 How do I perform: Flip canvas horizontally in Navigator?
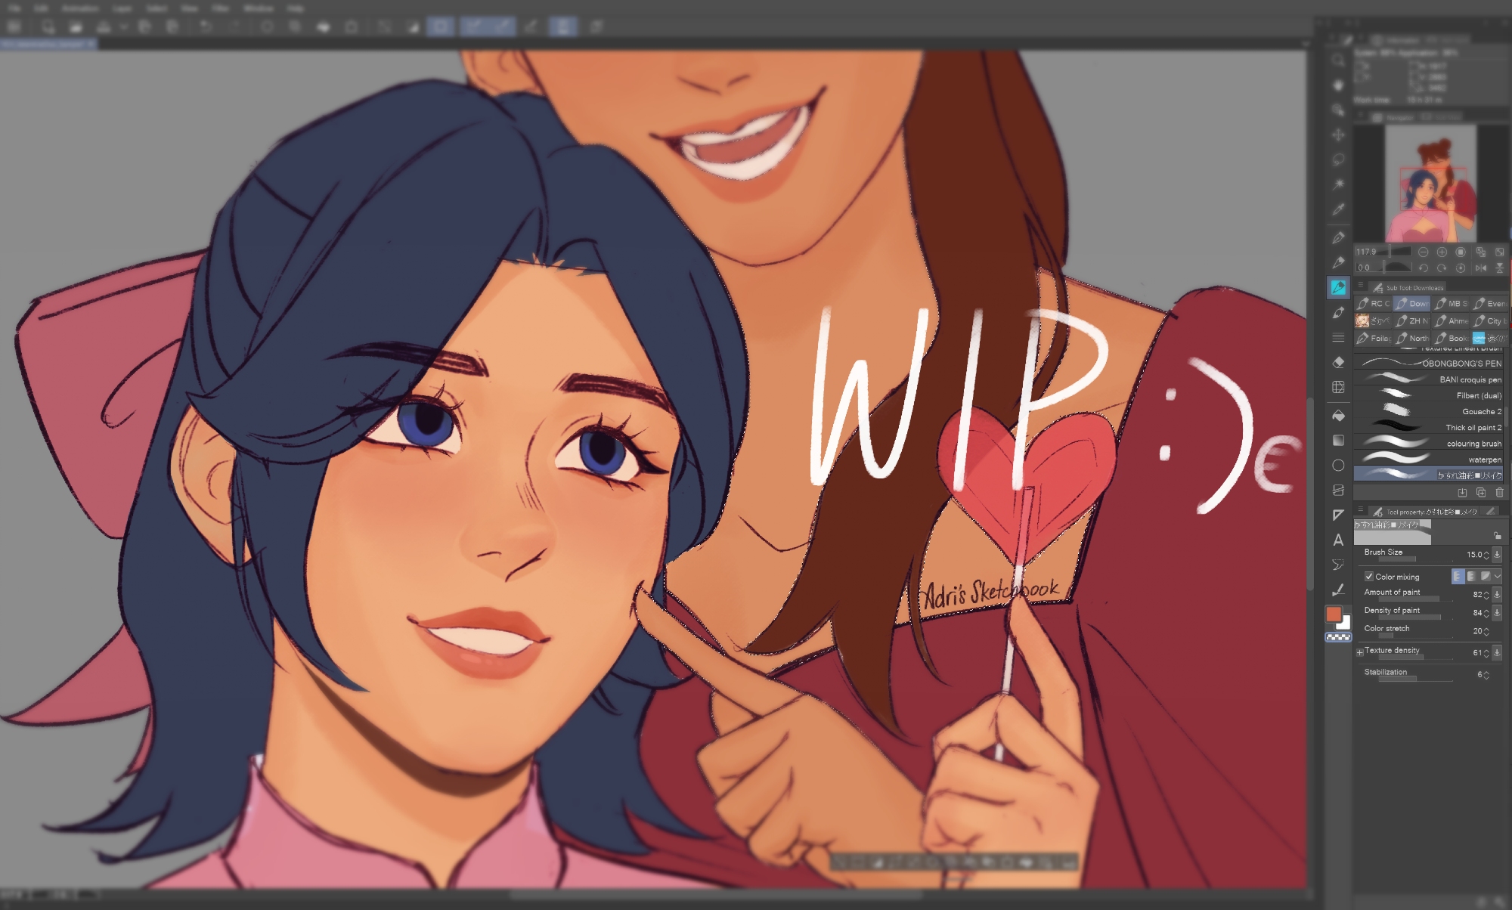[x=1480, y=268]
